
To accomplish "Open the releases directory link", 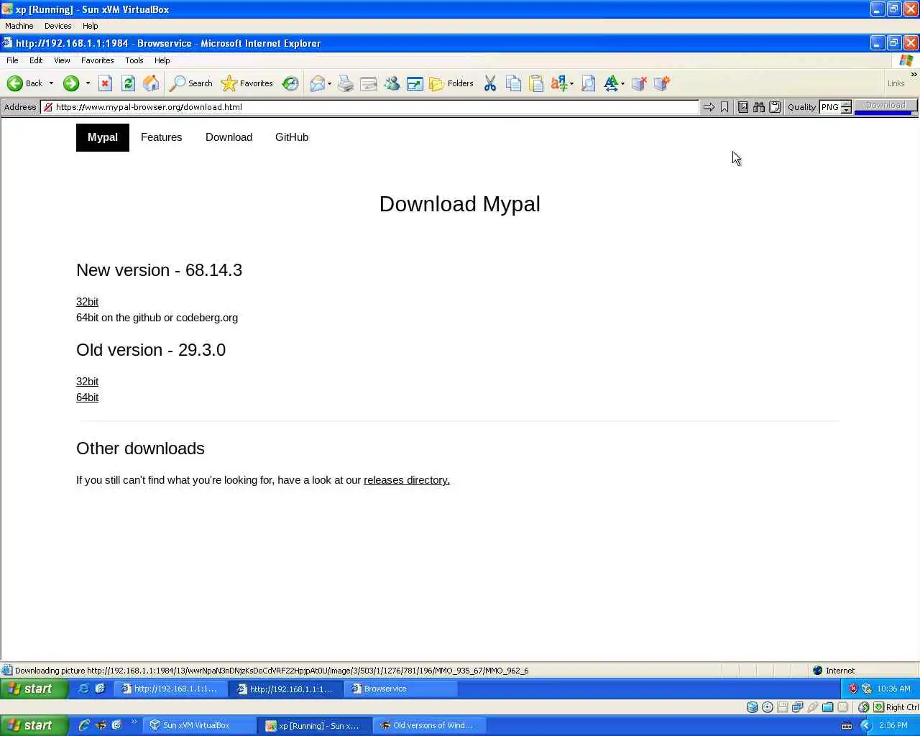I will 407,480.
